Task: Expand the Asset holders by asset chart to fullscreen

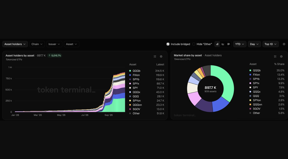Action: [155, 56]
